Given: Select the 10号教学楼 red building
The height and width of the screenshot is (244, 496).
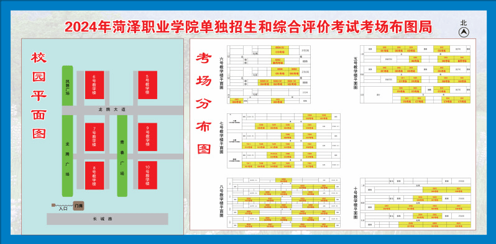Looking at the screenshot, I should point(147,175).
